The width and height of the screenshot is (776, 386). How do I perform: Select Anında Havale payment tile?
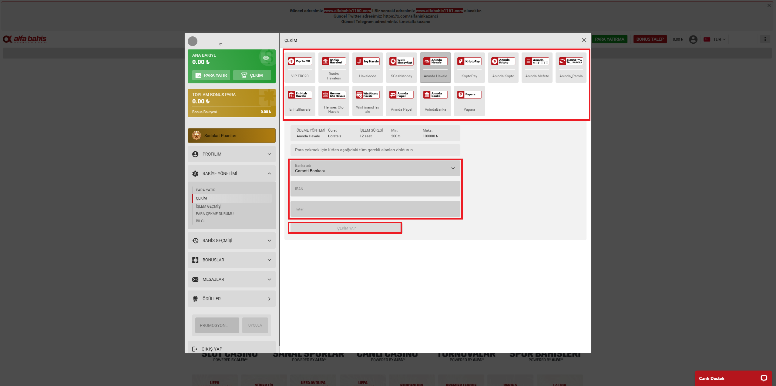435,67
